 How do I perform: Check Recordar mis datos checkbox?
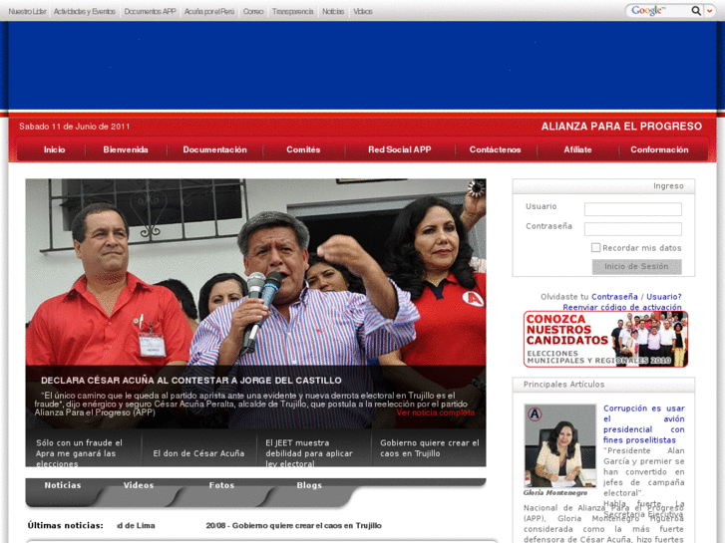click(x=596, y=248)
